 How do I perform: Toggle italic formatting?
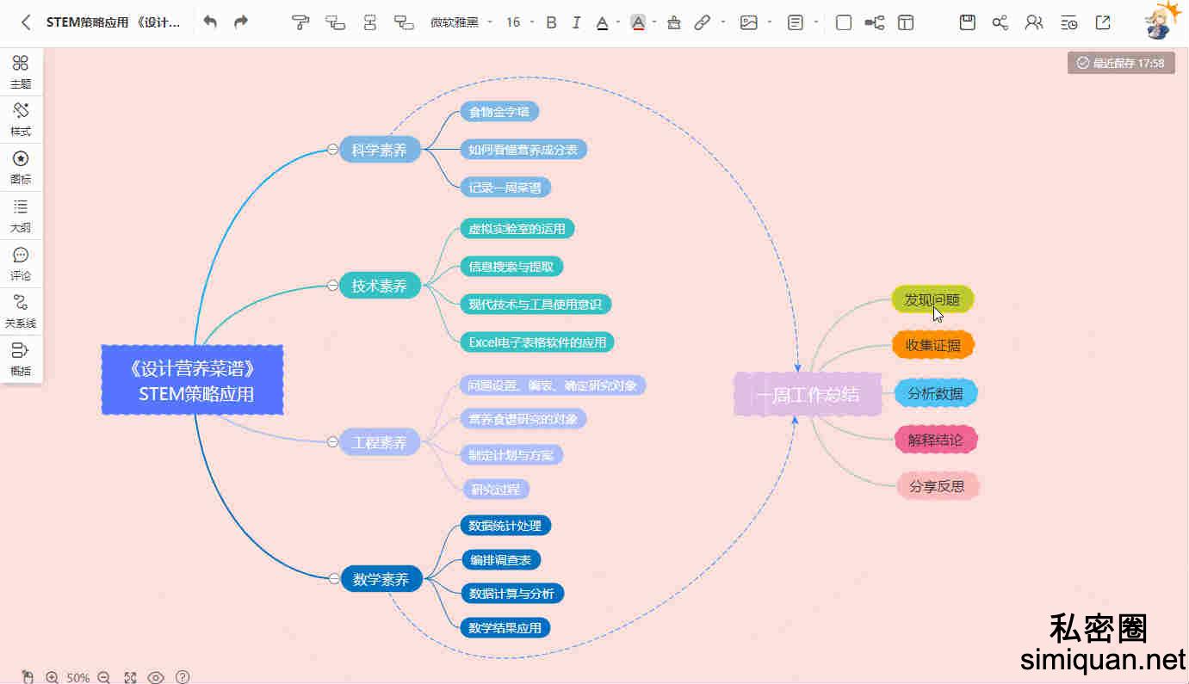[x=576, y=22]
